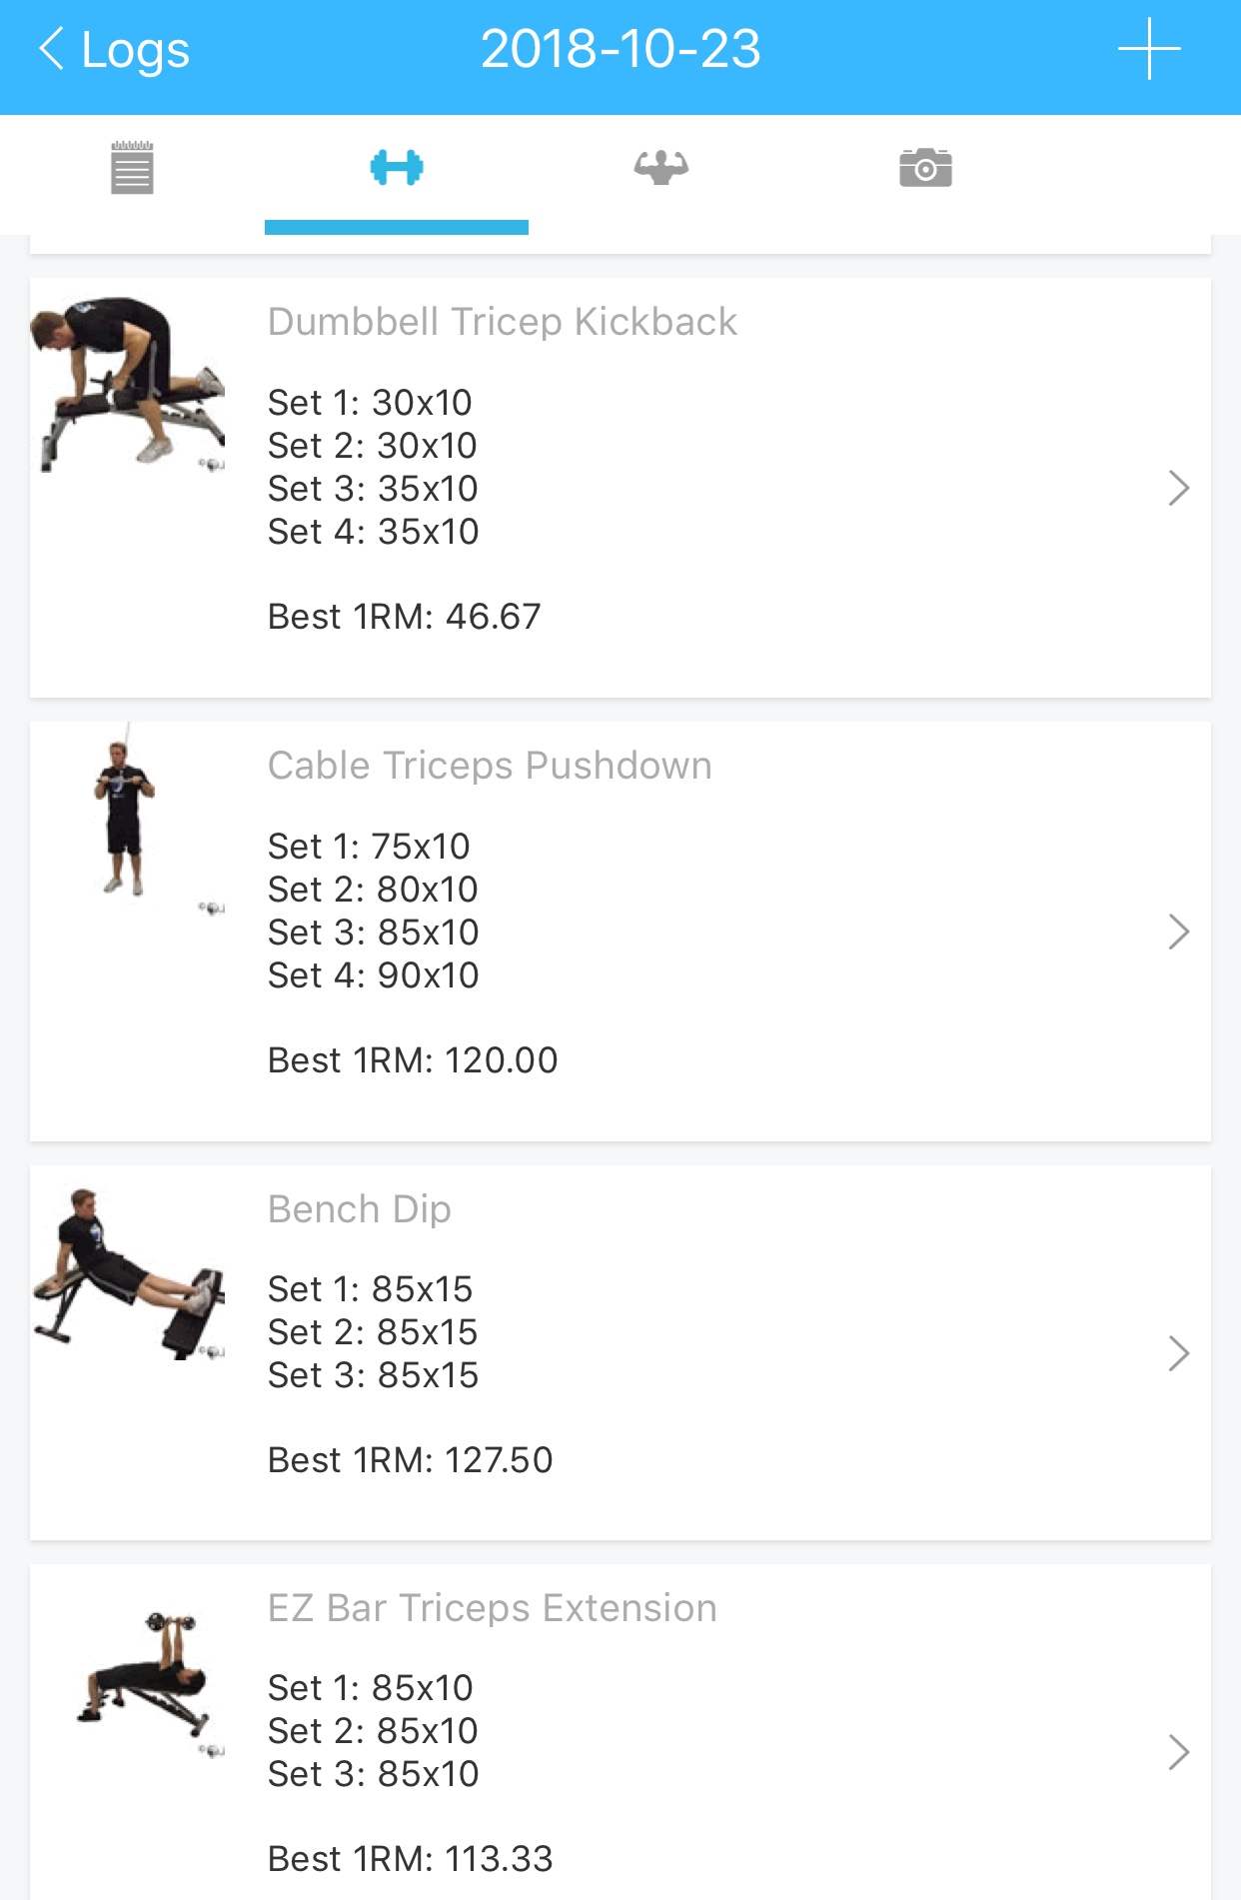This screenshot has width=1241, height=1900.
Task: Expand Bench Dip details chevron
Action: tap(1178, 1353)
